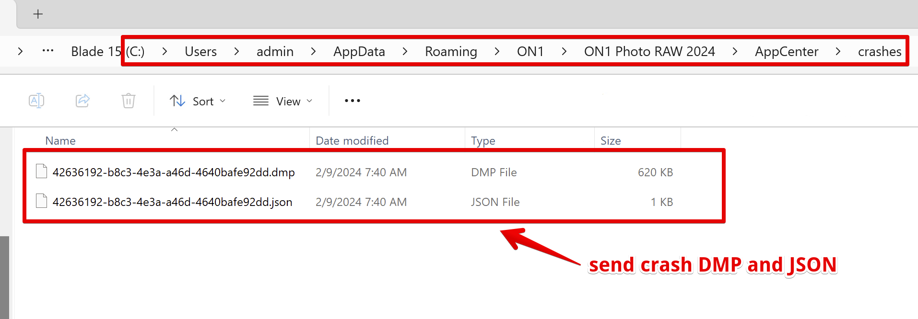The image size is (918, 319).
Task: Expand chevron after ON1 Photo RAW 2024
Action: tap(735, 51)
